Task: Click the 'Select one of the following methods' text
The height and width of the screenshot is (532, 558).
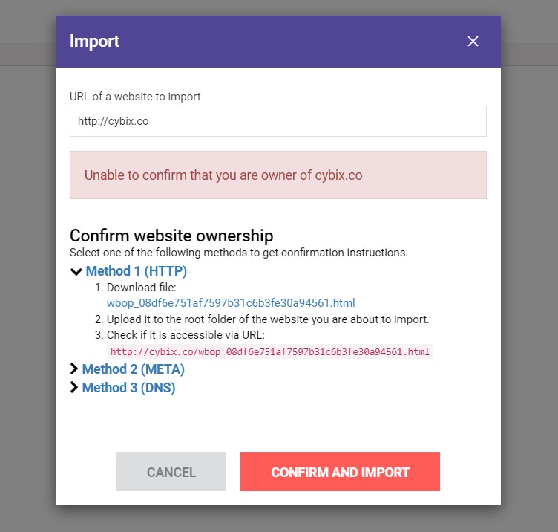Action: 239,253
